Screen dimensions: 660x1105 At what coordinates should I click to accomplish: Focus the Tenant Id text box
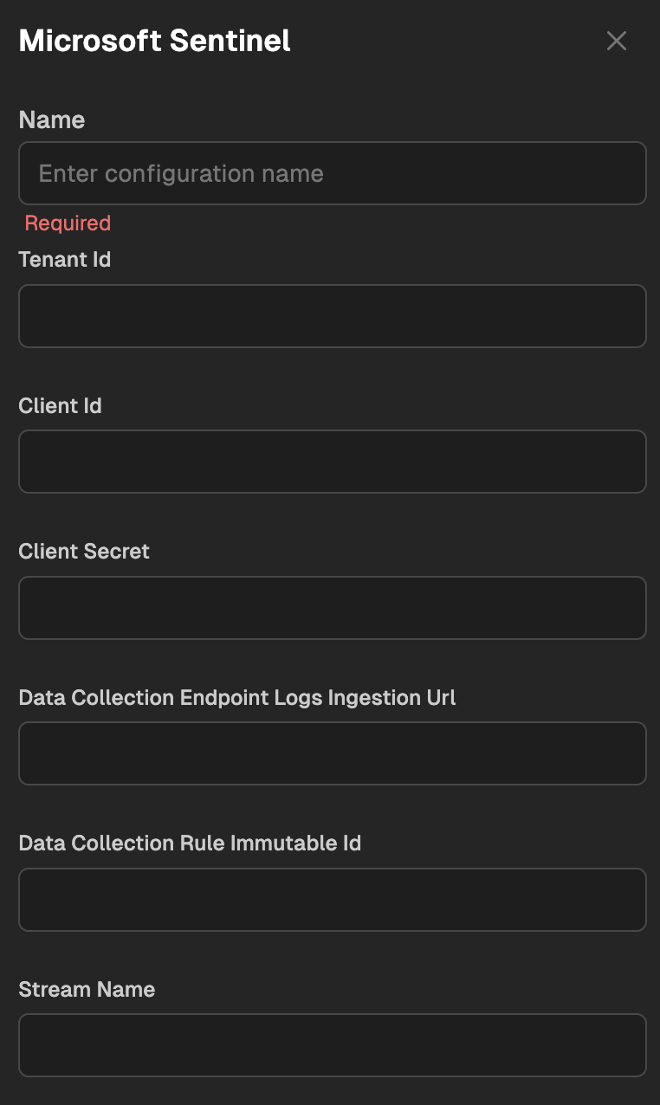click(x=333, y=316)
